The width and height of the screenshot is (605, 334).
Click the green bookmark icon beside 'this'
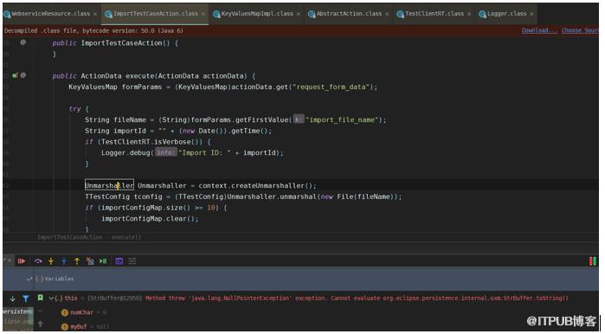[40, 298]
